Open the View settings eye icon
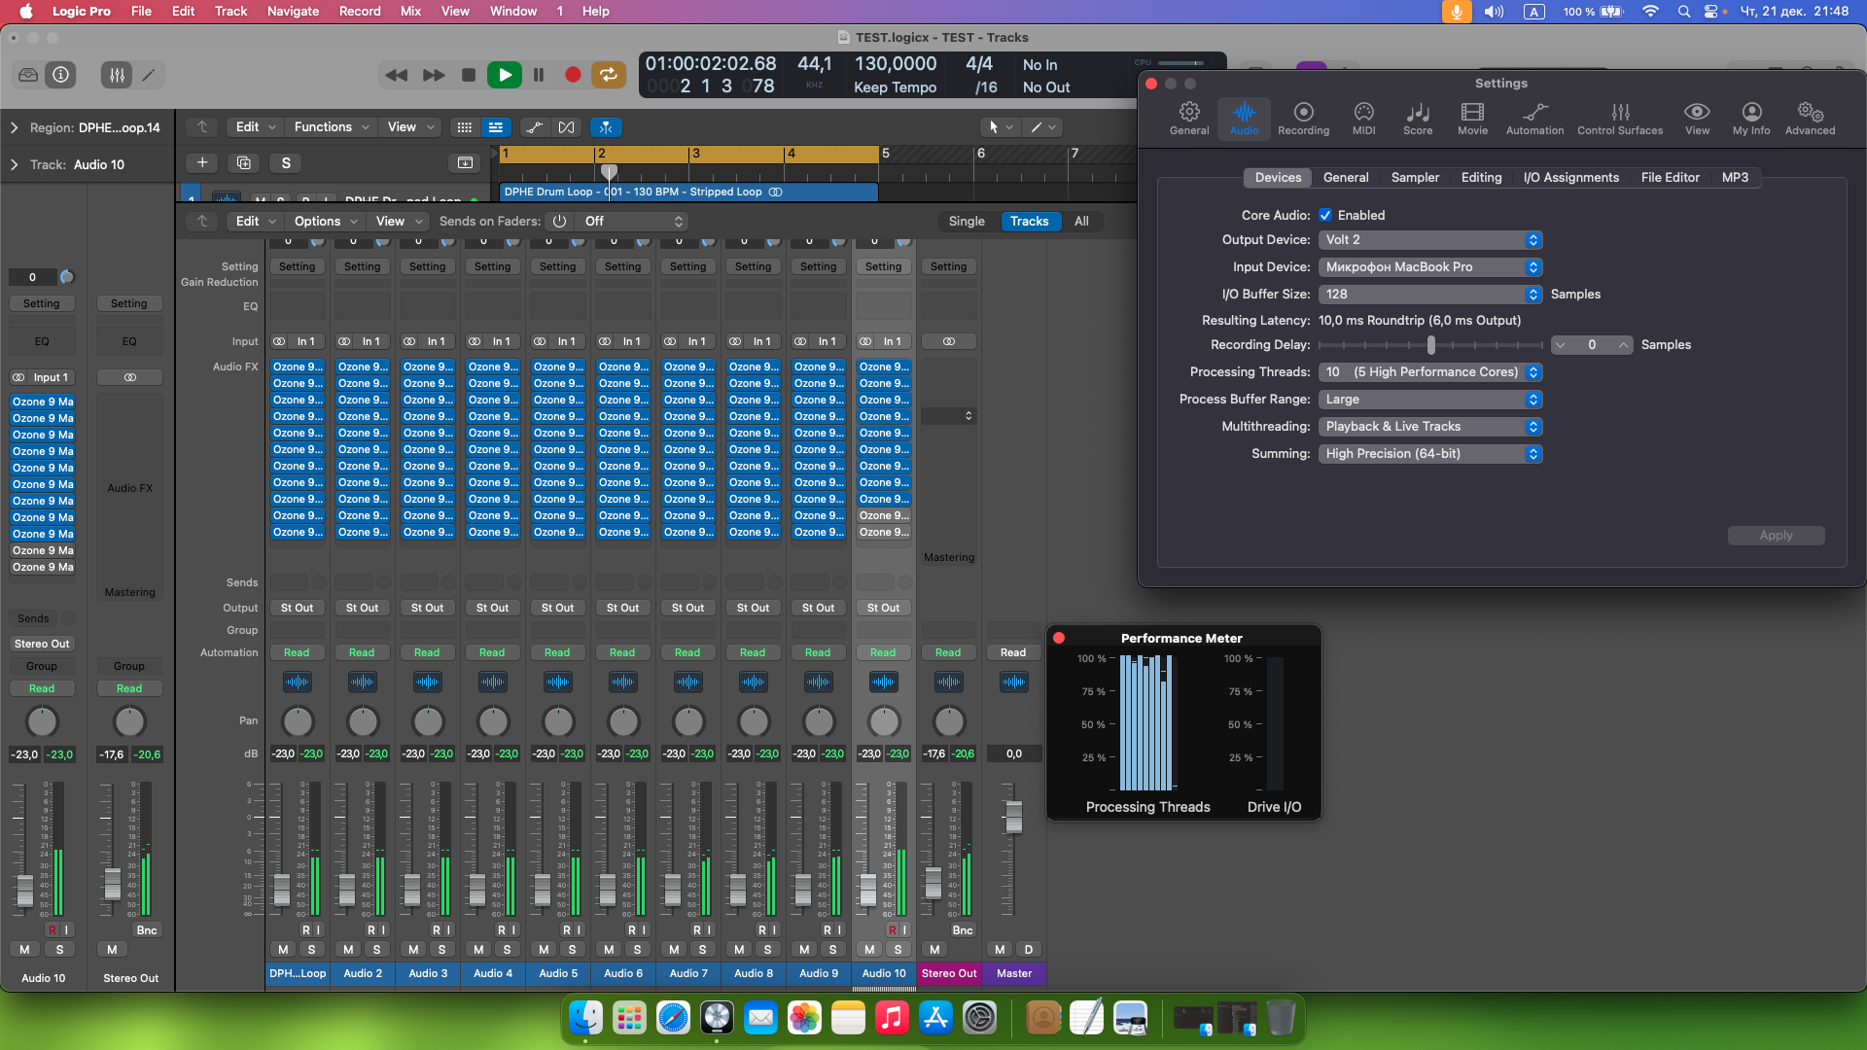The image size is (1867, 1050). [x=1697, y=119]
